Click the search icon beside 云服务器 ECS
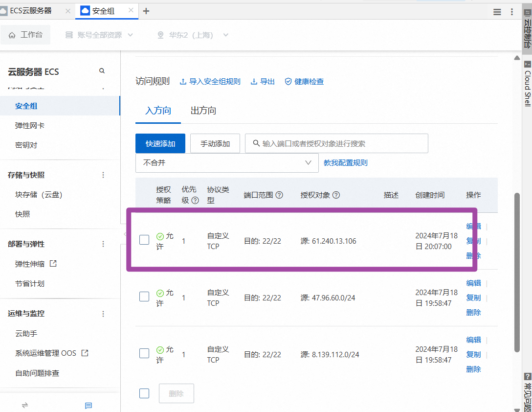 [x=102, y=70]
